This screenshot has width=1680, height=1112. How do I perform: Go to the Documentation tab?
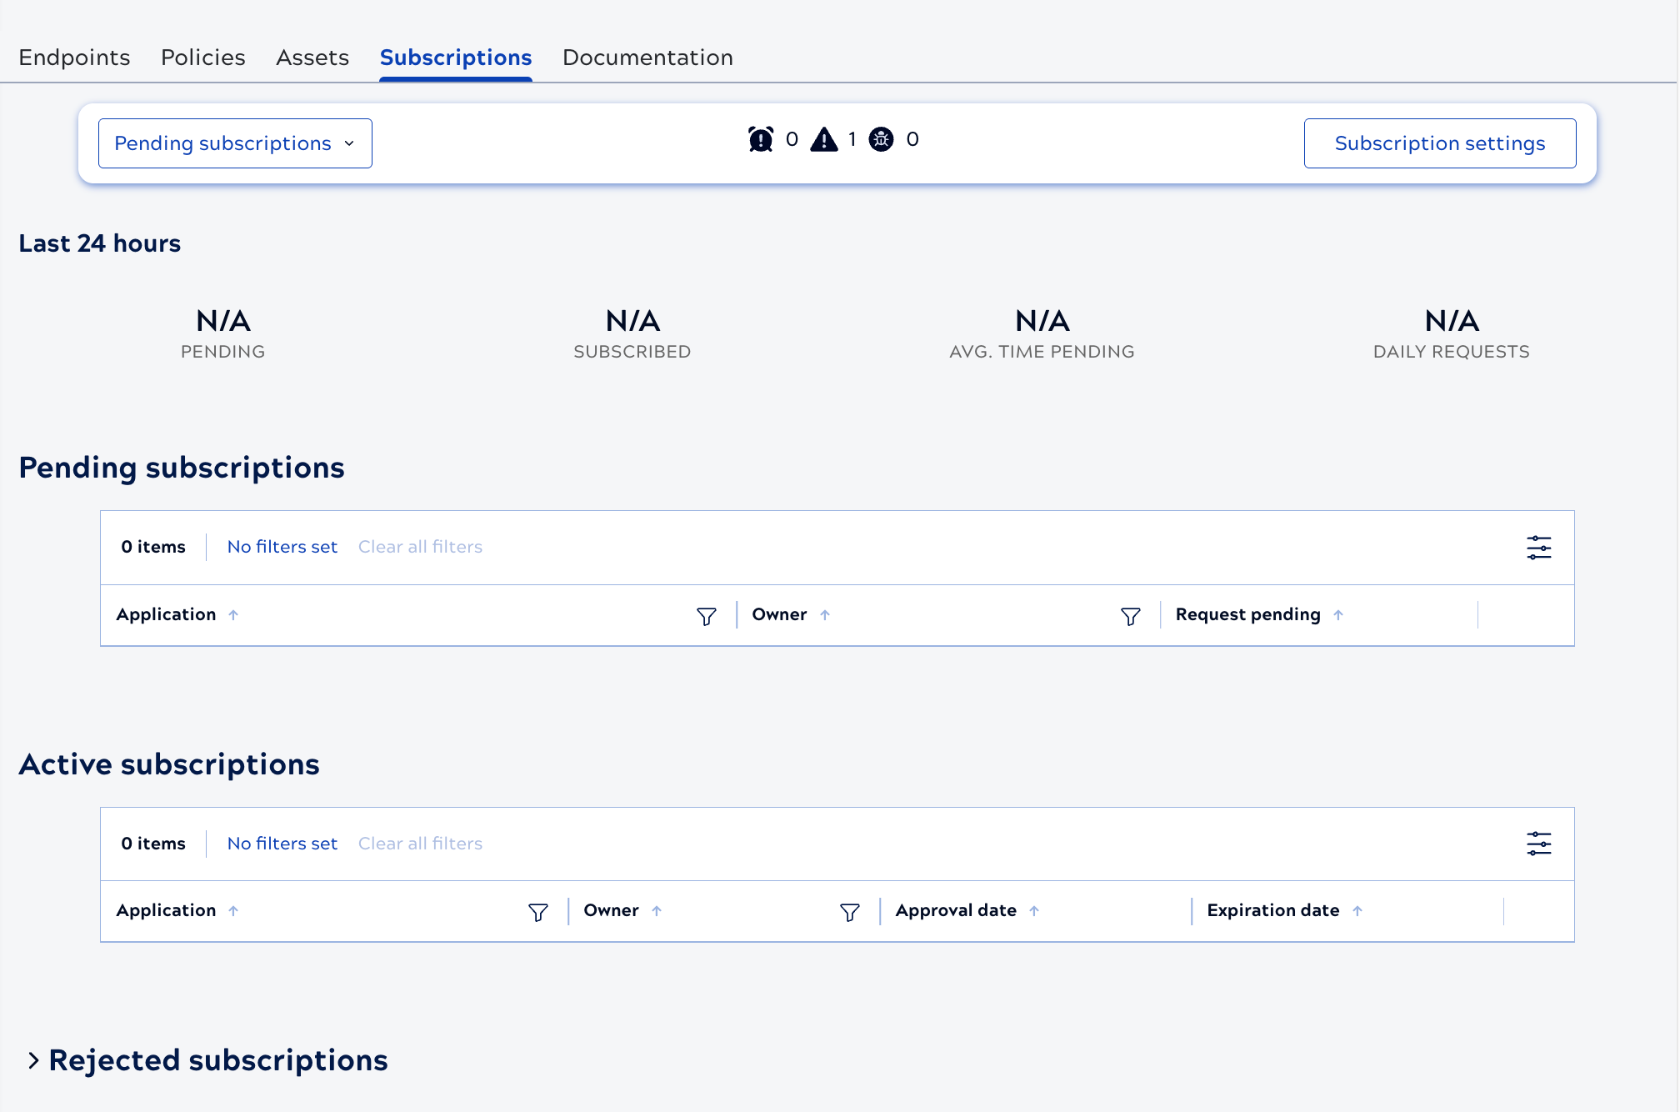coord(647,58)
